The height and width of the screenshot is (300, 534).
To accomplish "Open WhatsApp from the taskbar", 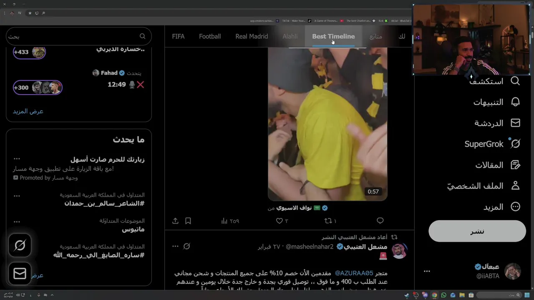I will tap(443, 295).
